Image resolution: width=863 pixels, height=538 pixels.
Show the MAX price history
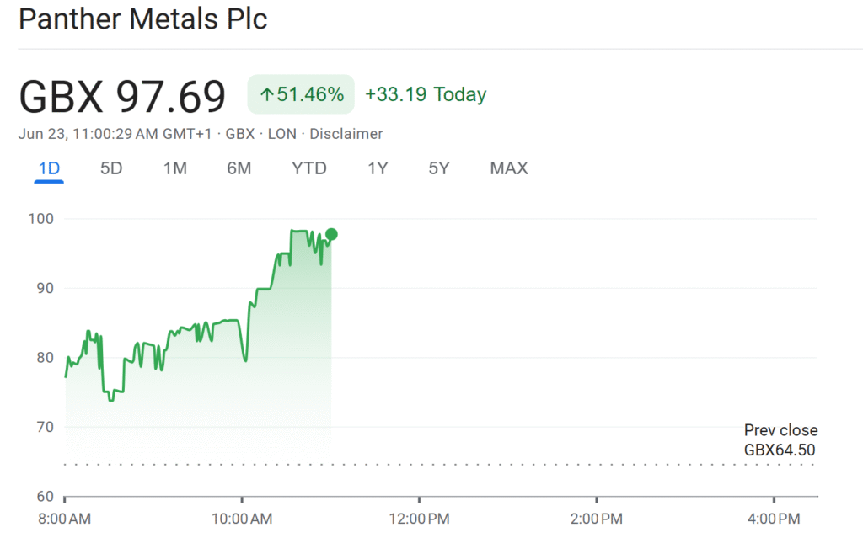point(508,168)
